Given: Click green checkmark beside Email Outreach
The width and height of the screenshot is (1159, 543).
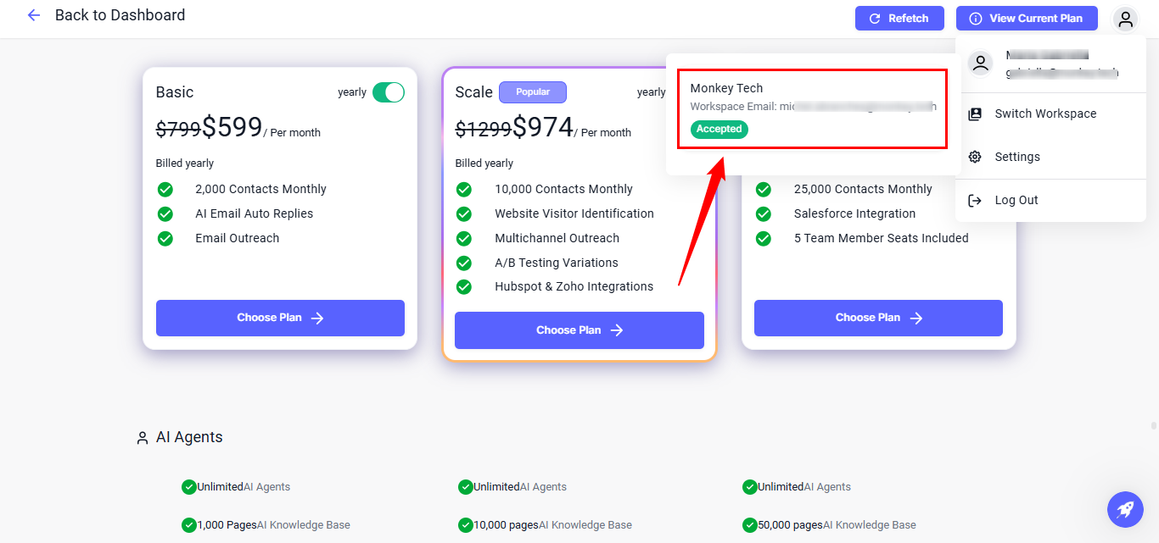Looking at the screenshot, I should click(165, 238).
